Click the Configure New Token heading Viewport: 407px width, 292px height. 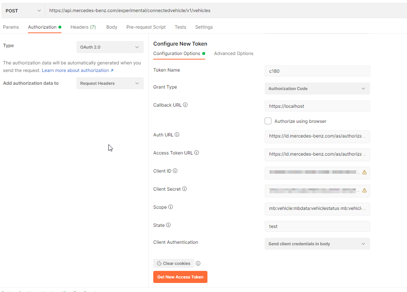(x=180, y=44)
